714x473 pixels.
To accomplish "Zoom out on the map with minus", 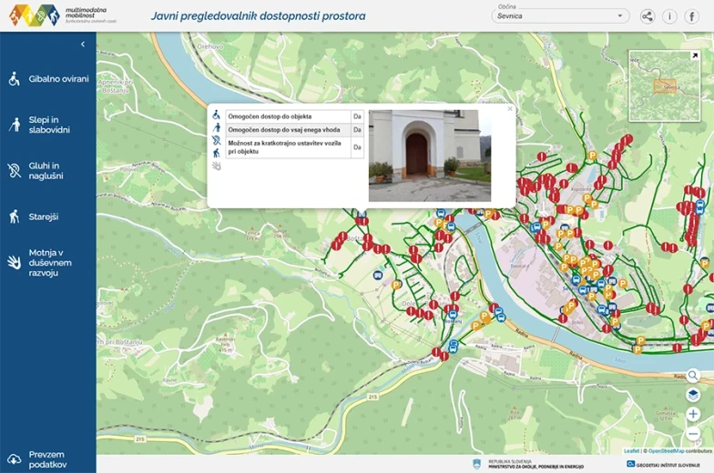I will click(x=693, y=434).
